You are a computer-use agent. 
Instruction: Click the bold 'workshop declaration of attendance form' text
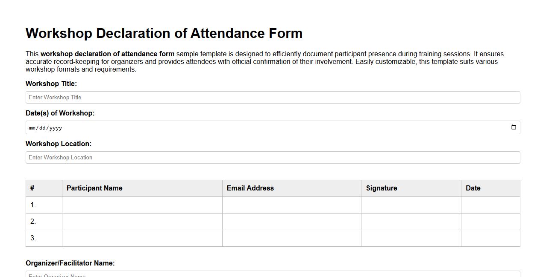click(107, 54)
